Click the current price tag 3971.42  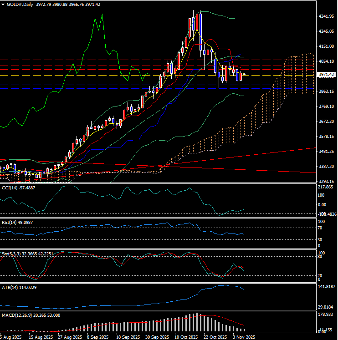pyautogui.click(x=327, y=75)
